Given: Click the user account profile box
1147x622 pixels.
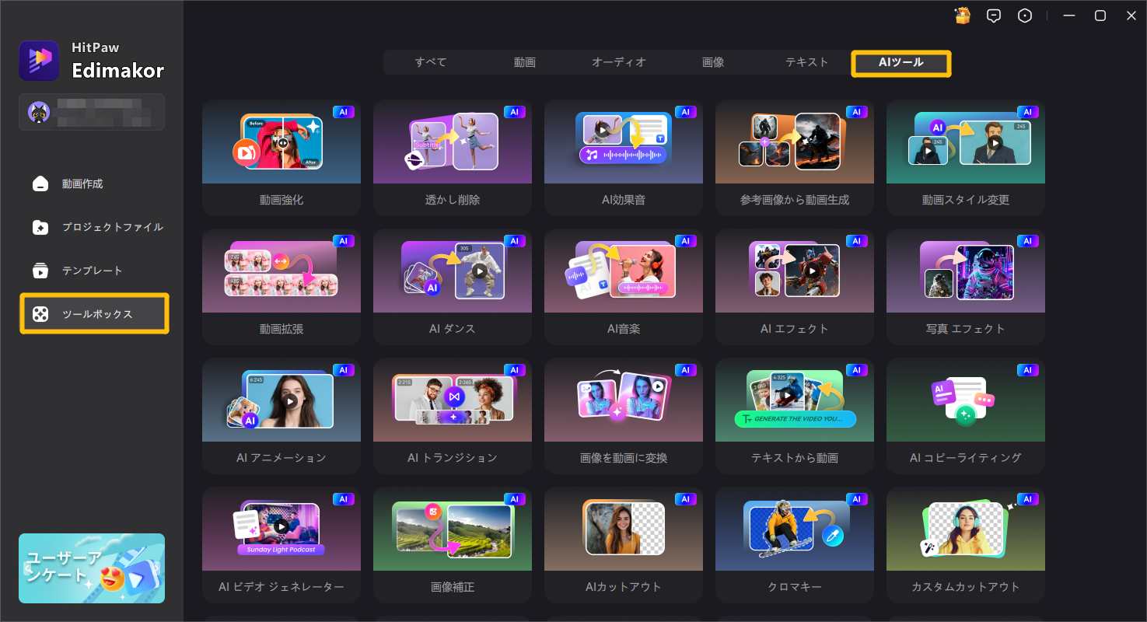Looking at the screenshot, I should pyautogui.click(x=92, y=112).
